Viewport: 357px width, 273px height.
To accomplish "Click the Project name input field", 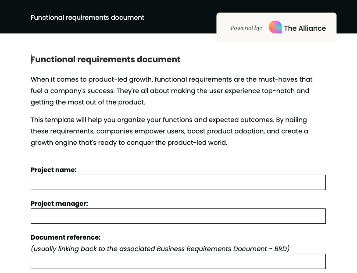I will 178,182.
